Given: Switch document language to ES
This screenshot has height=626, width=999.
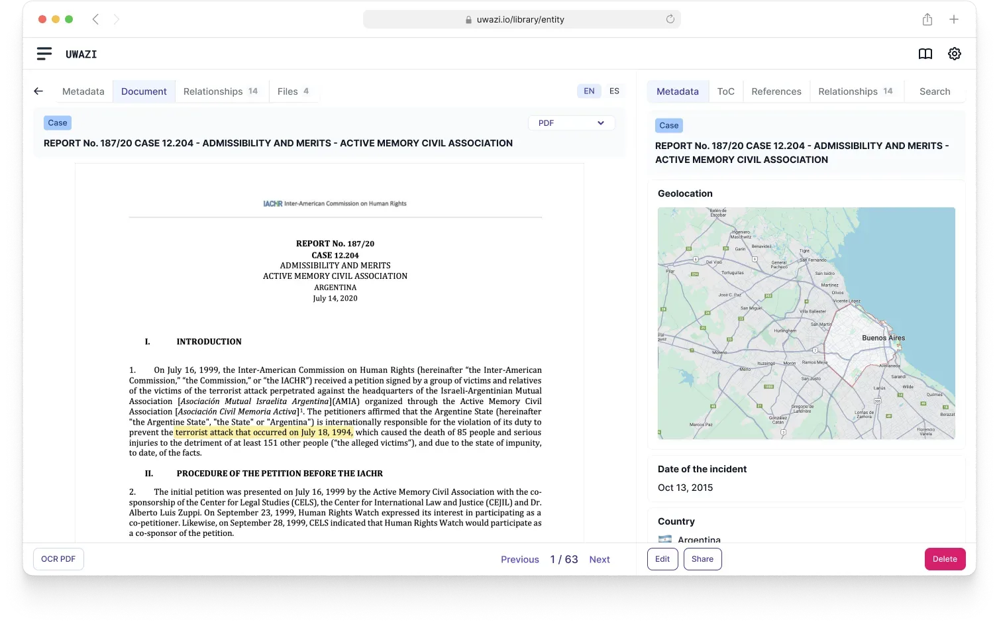Looking at the screenshot, I should pos(613,91).
